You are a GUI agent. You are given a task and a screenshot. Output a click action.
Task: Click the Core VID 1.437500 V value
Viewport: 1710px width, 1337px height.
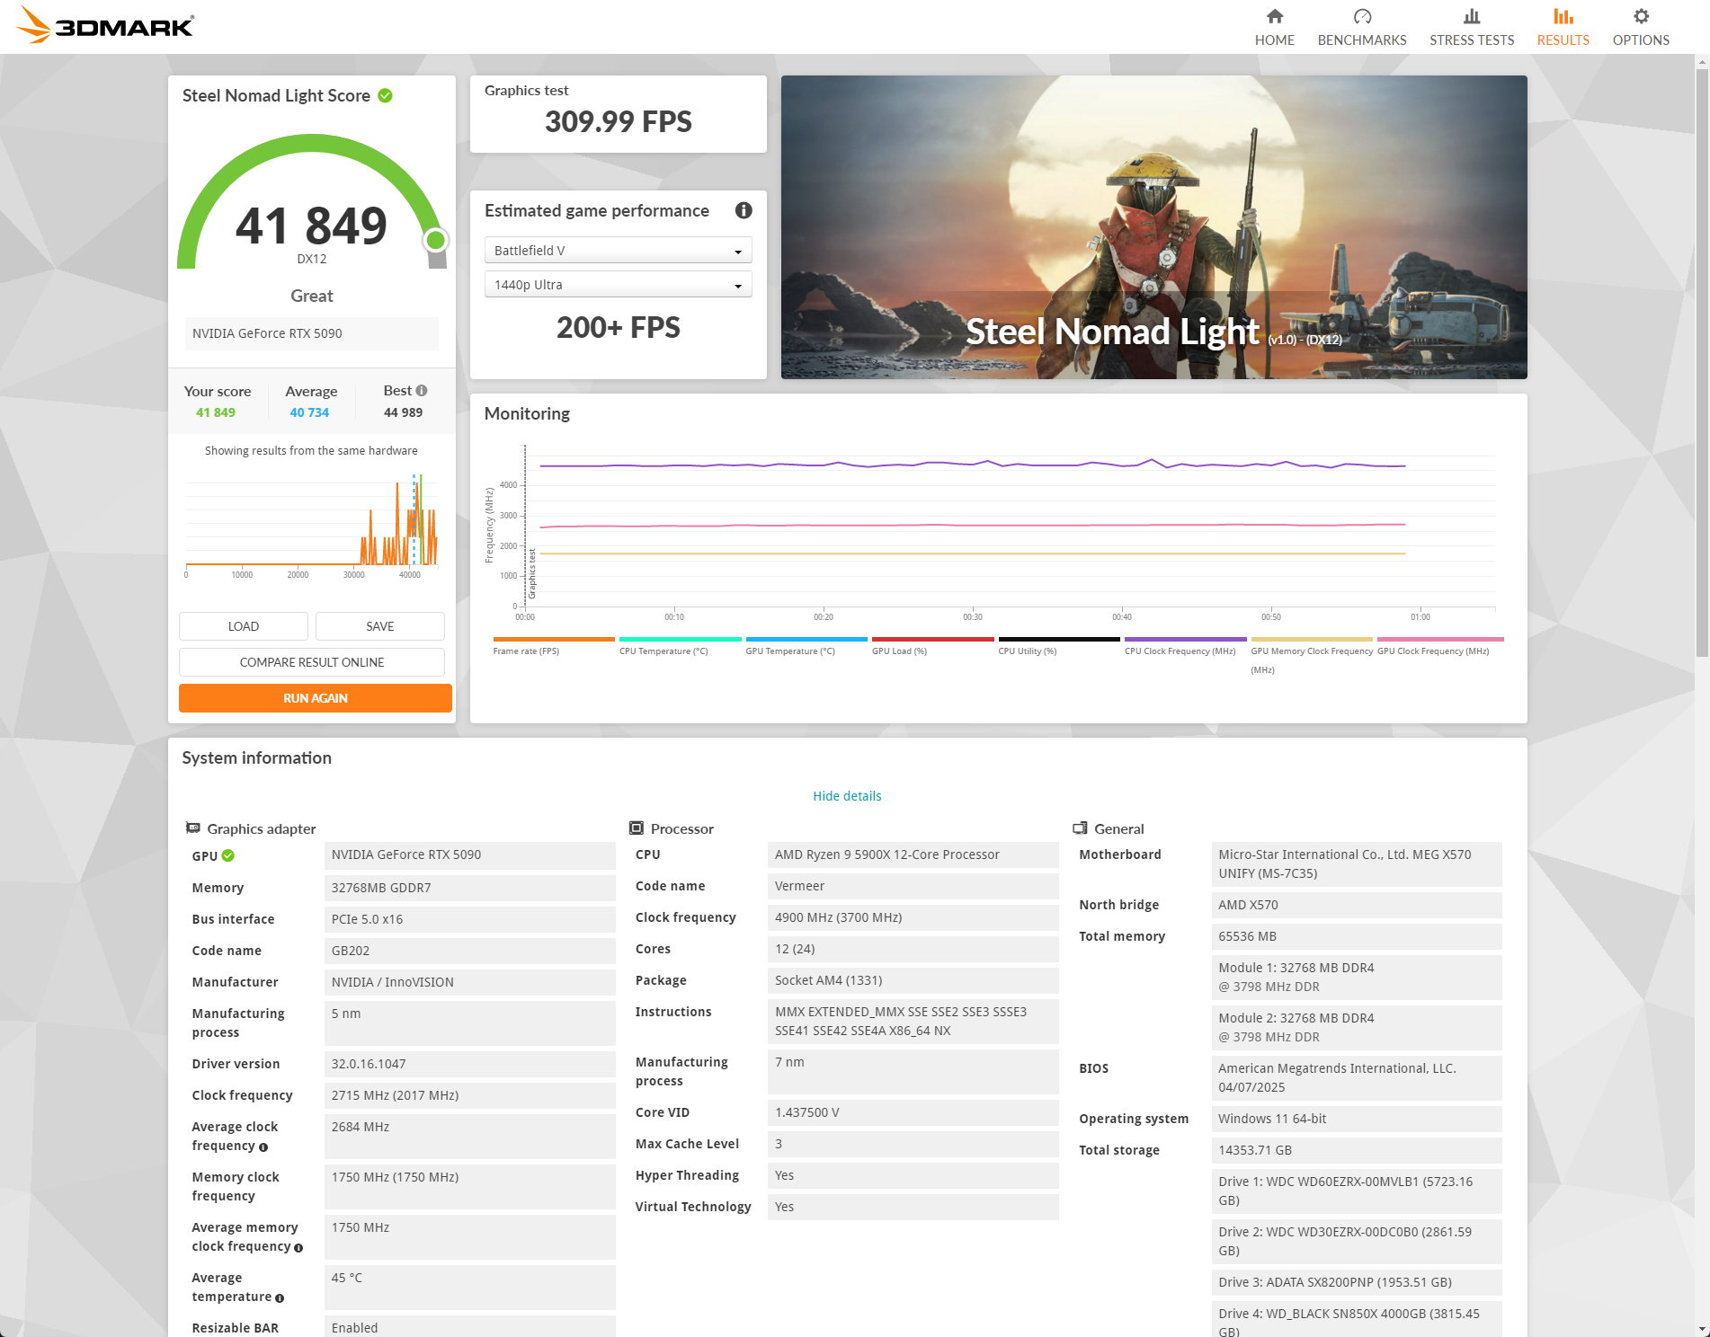pos(913,1112)
